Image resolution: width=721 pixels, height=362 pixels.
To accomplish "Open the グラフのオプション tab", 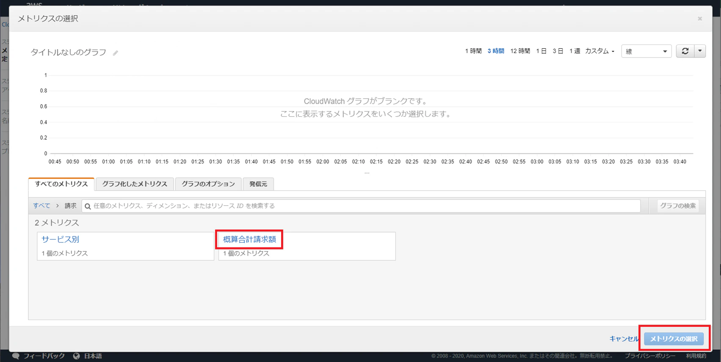I will click(208, 184).
